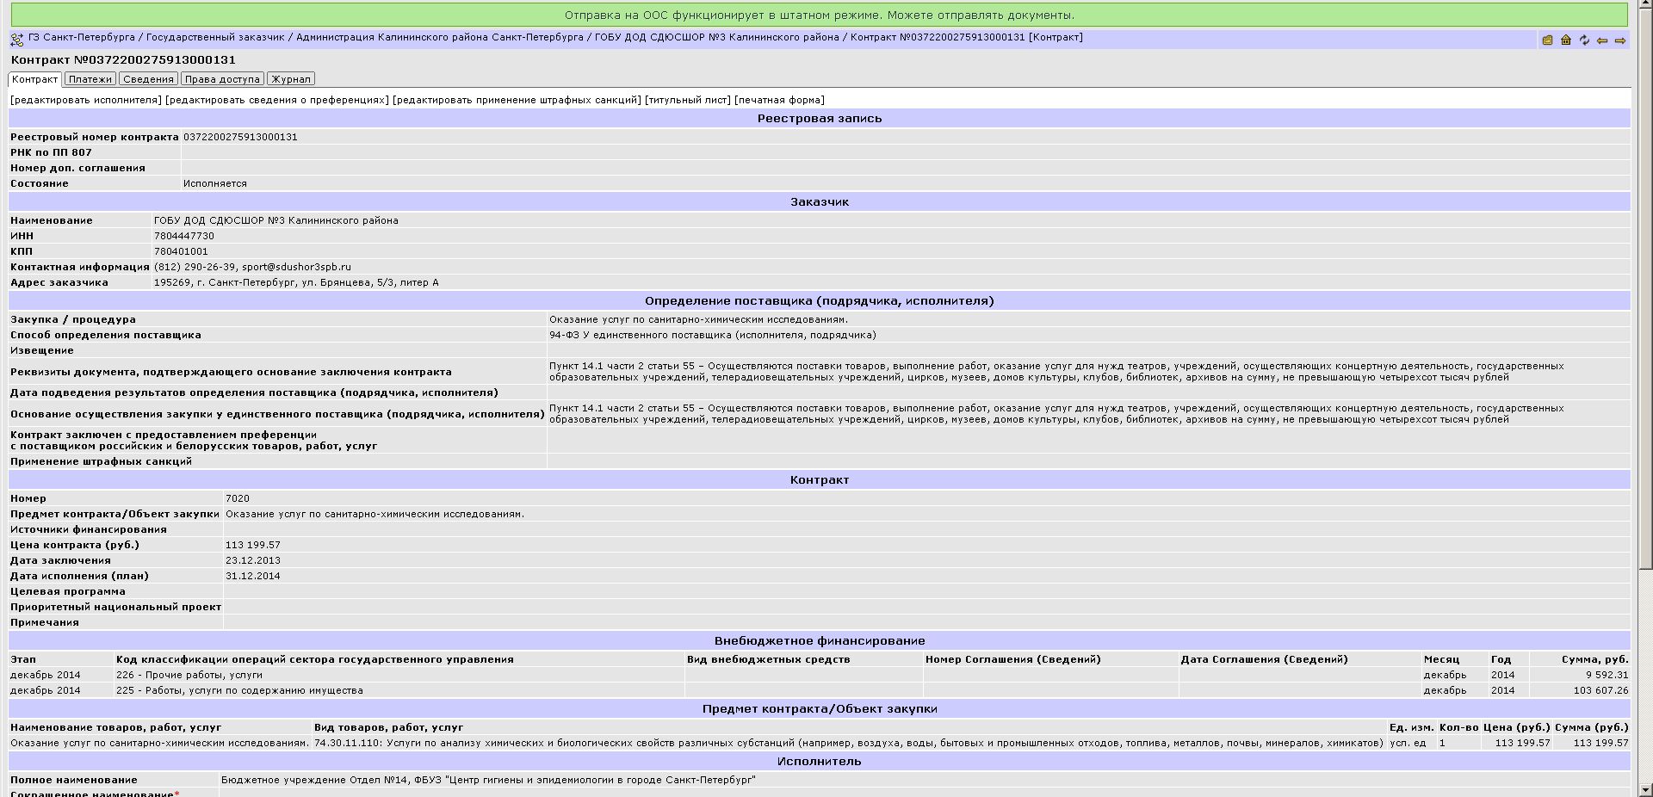Open the Журнал tab

(291, 79)
